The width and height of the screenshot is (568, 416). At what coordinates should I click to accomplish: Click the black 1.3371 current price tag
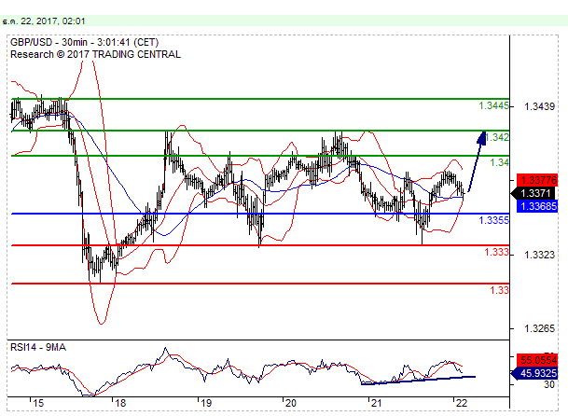click(536, 193)
